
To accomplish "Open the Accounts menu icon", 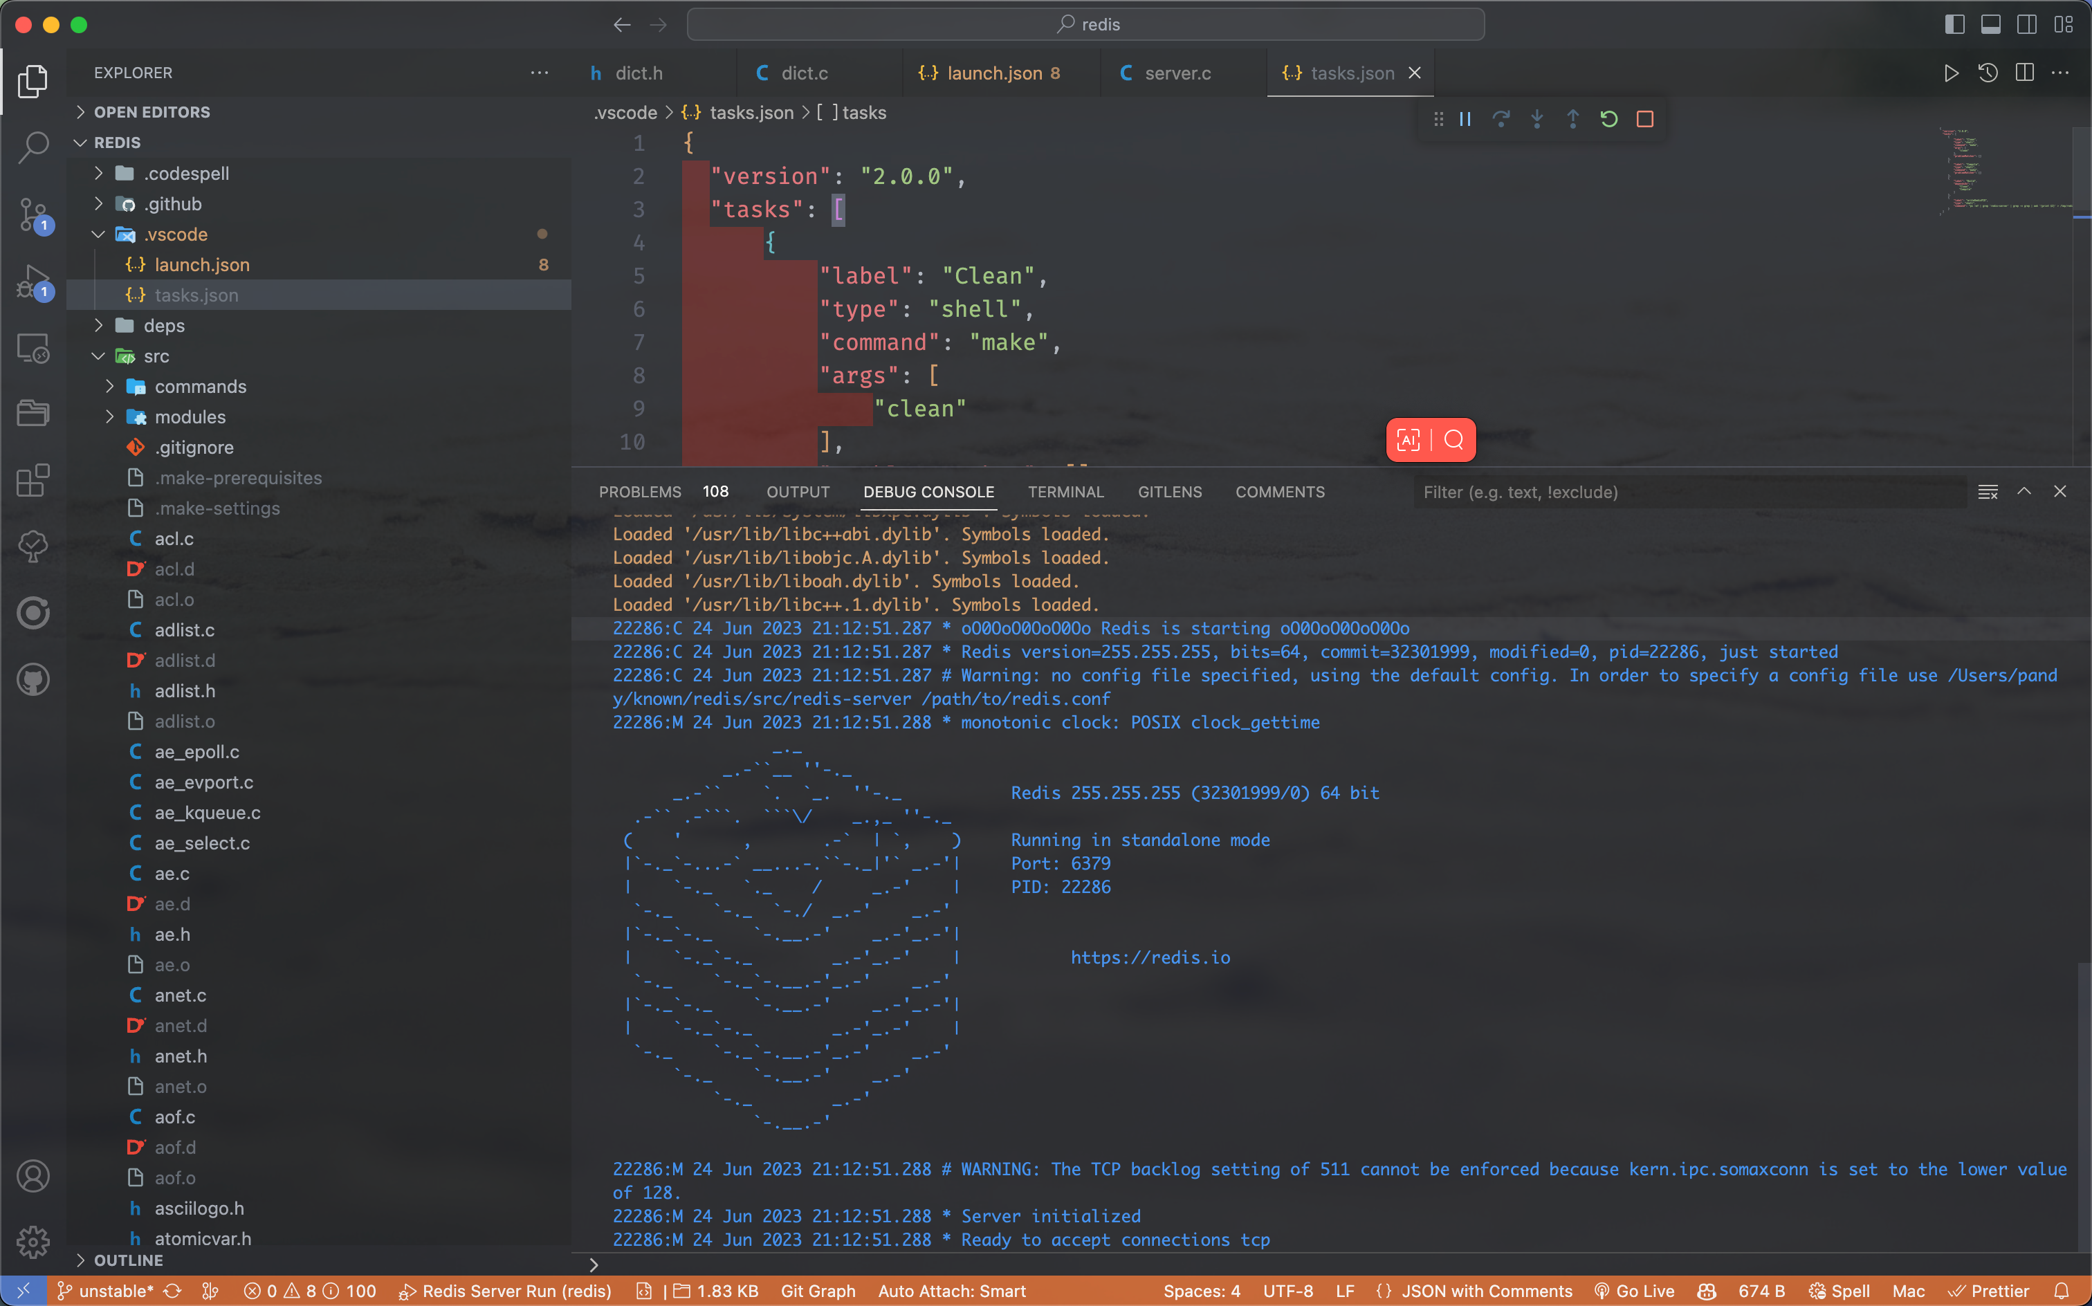I will coord(33,1175).
